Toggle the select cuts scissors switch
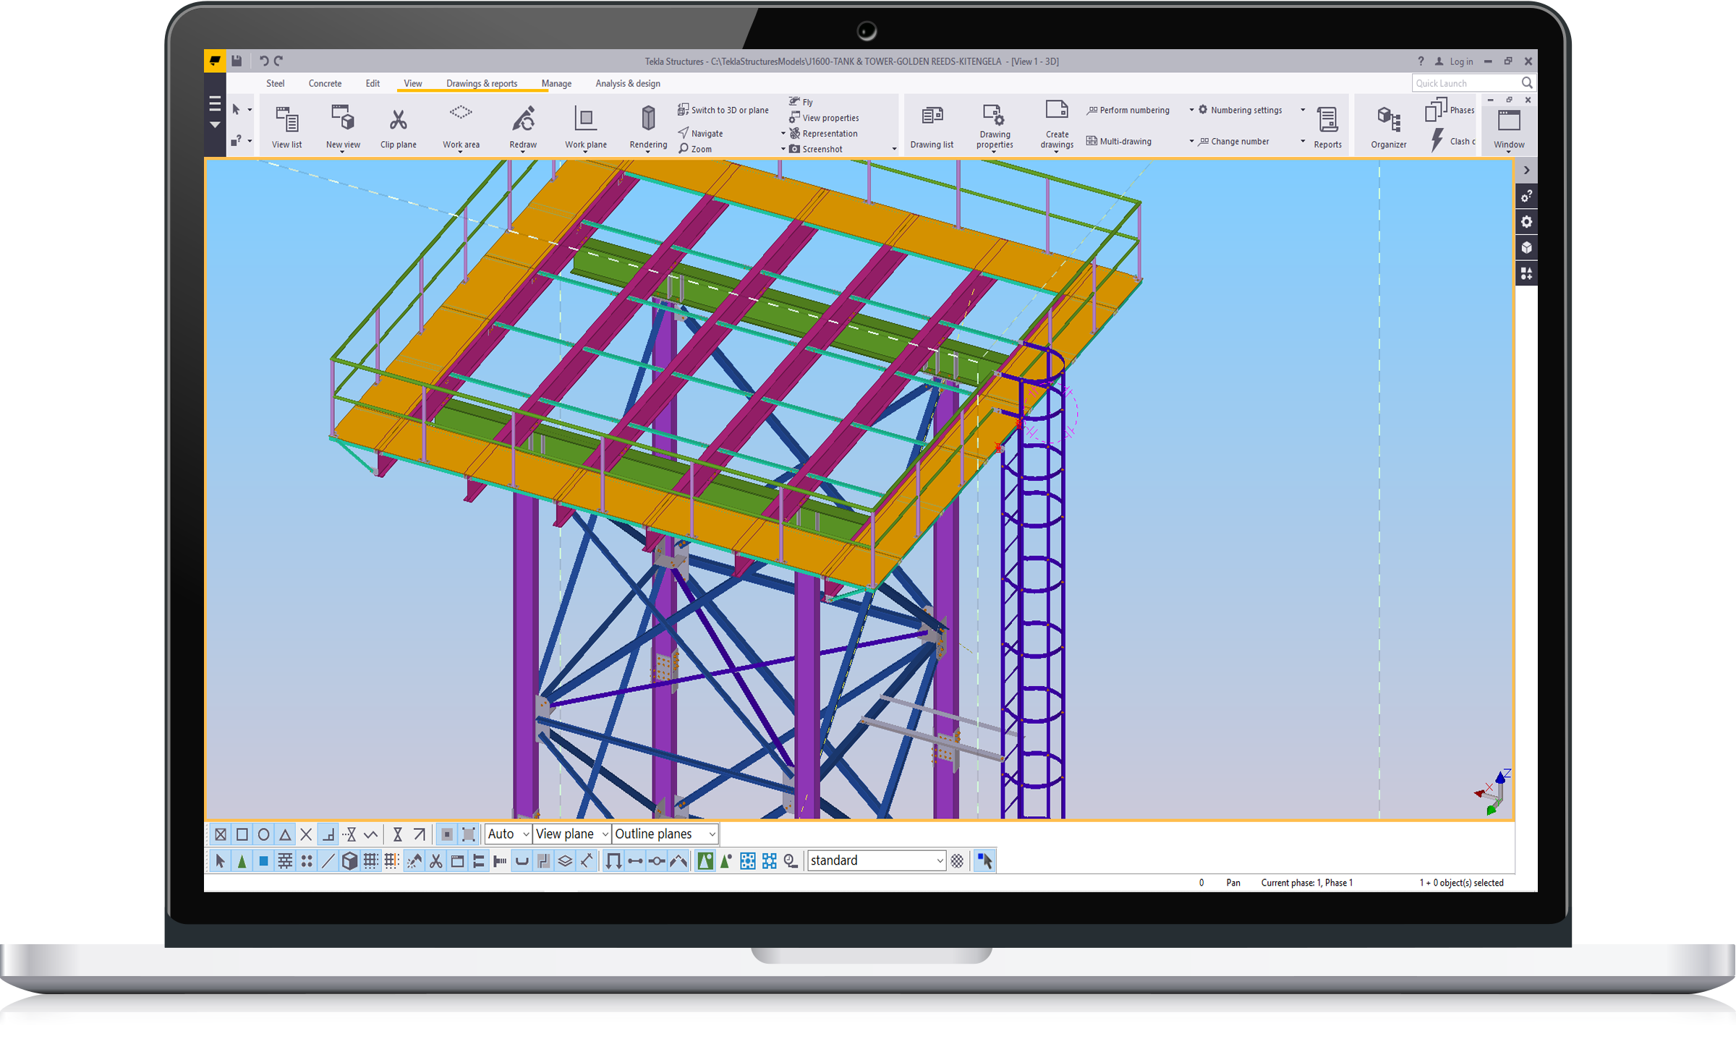 (x=435, y=860)
